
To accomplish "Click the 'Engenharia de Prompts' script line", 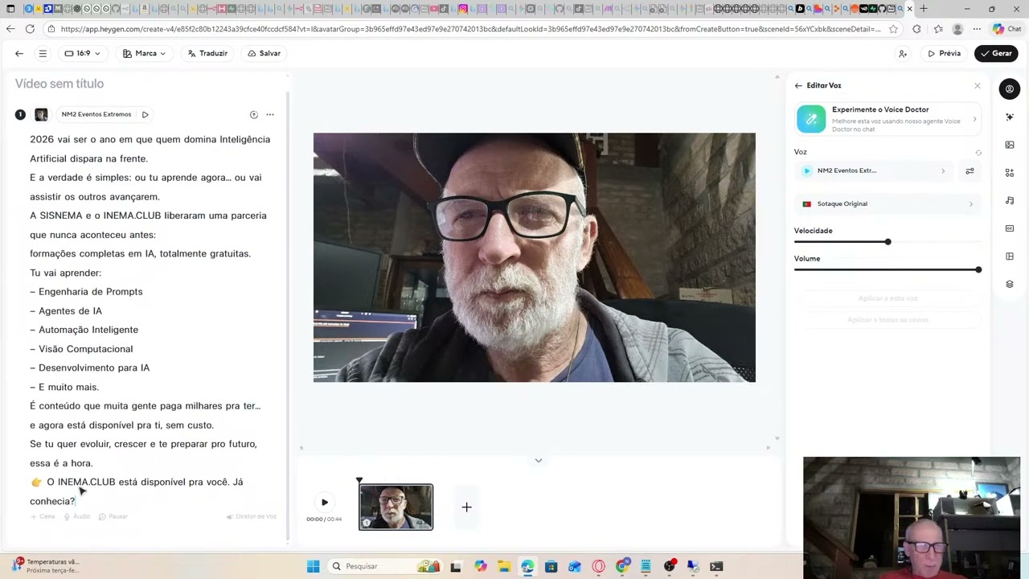I will pyautogui.click(x=86, y=292).
